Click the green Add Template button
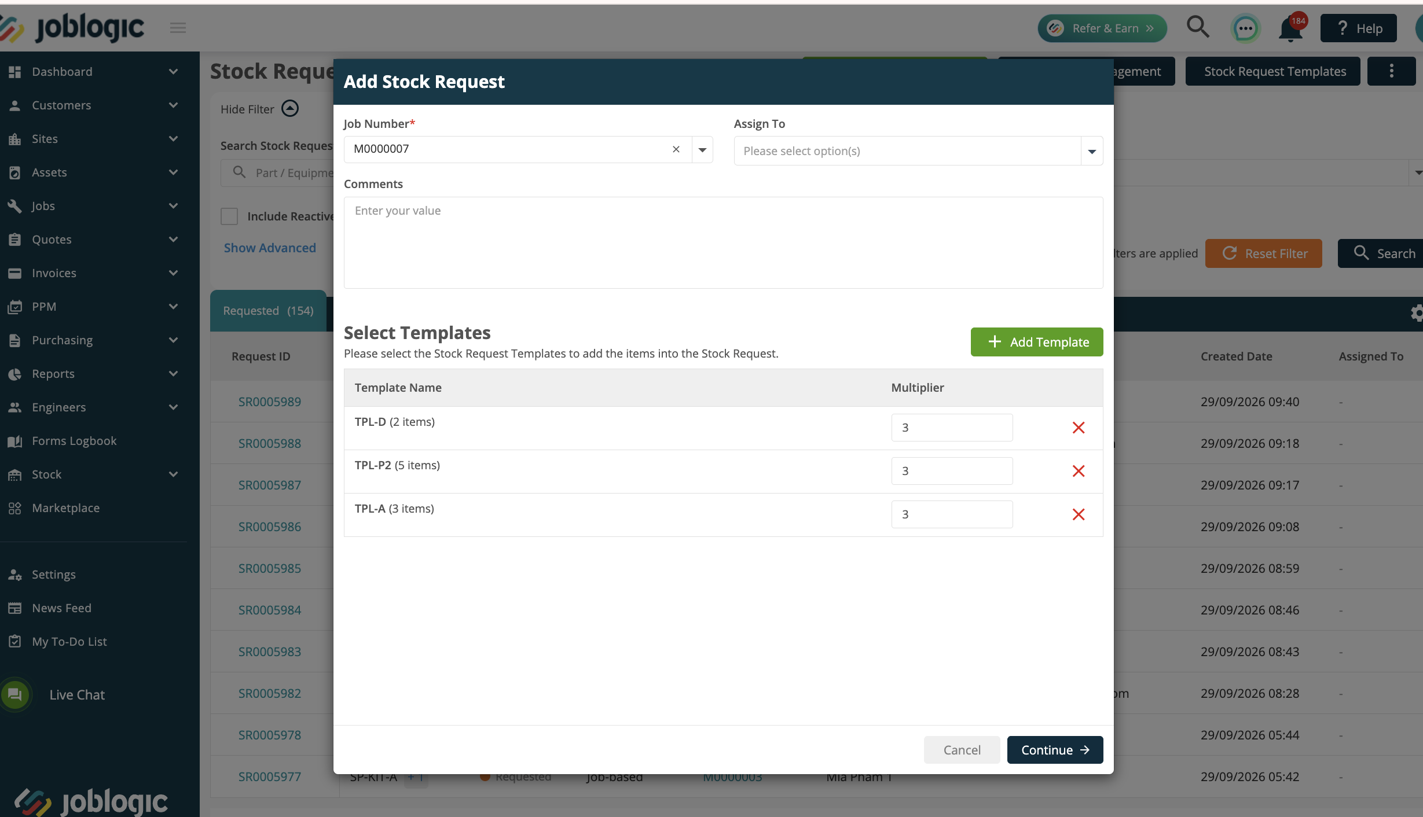Image resolution: width=1423 pixels, height=817 pixels. coord(1036,342)
